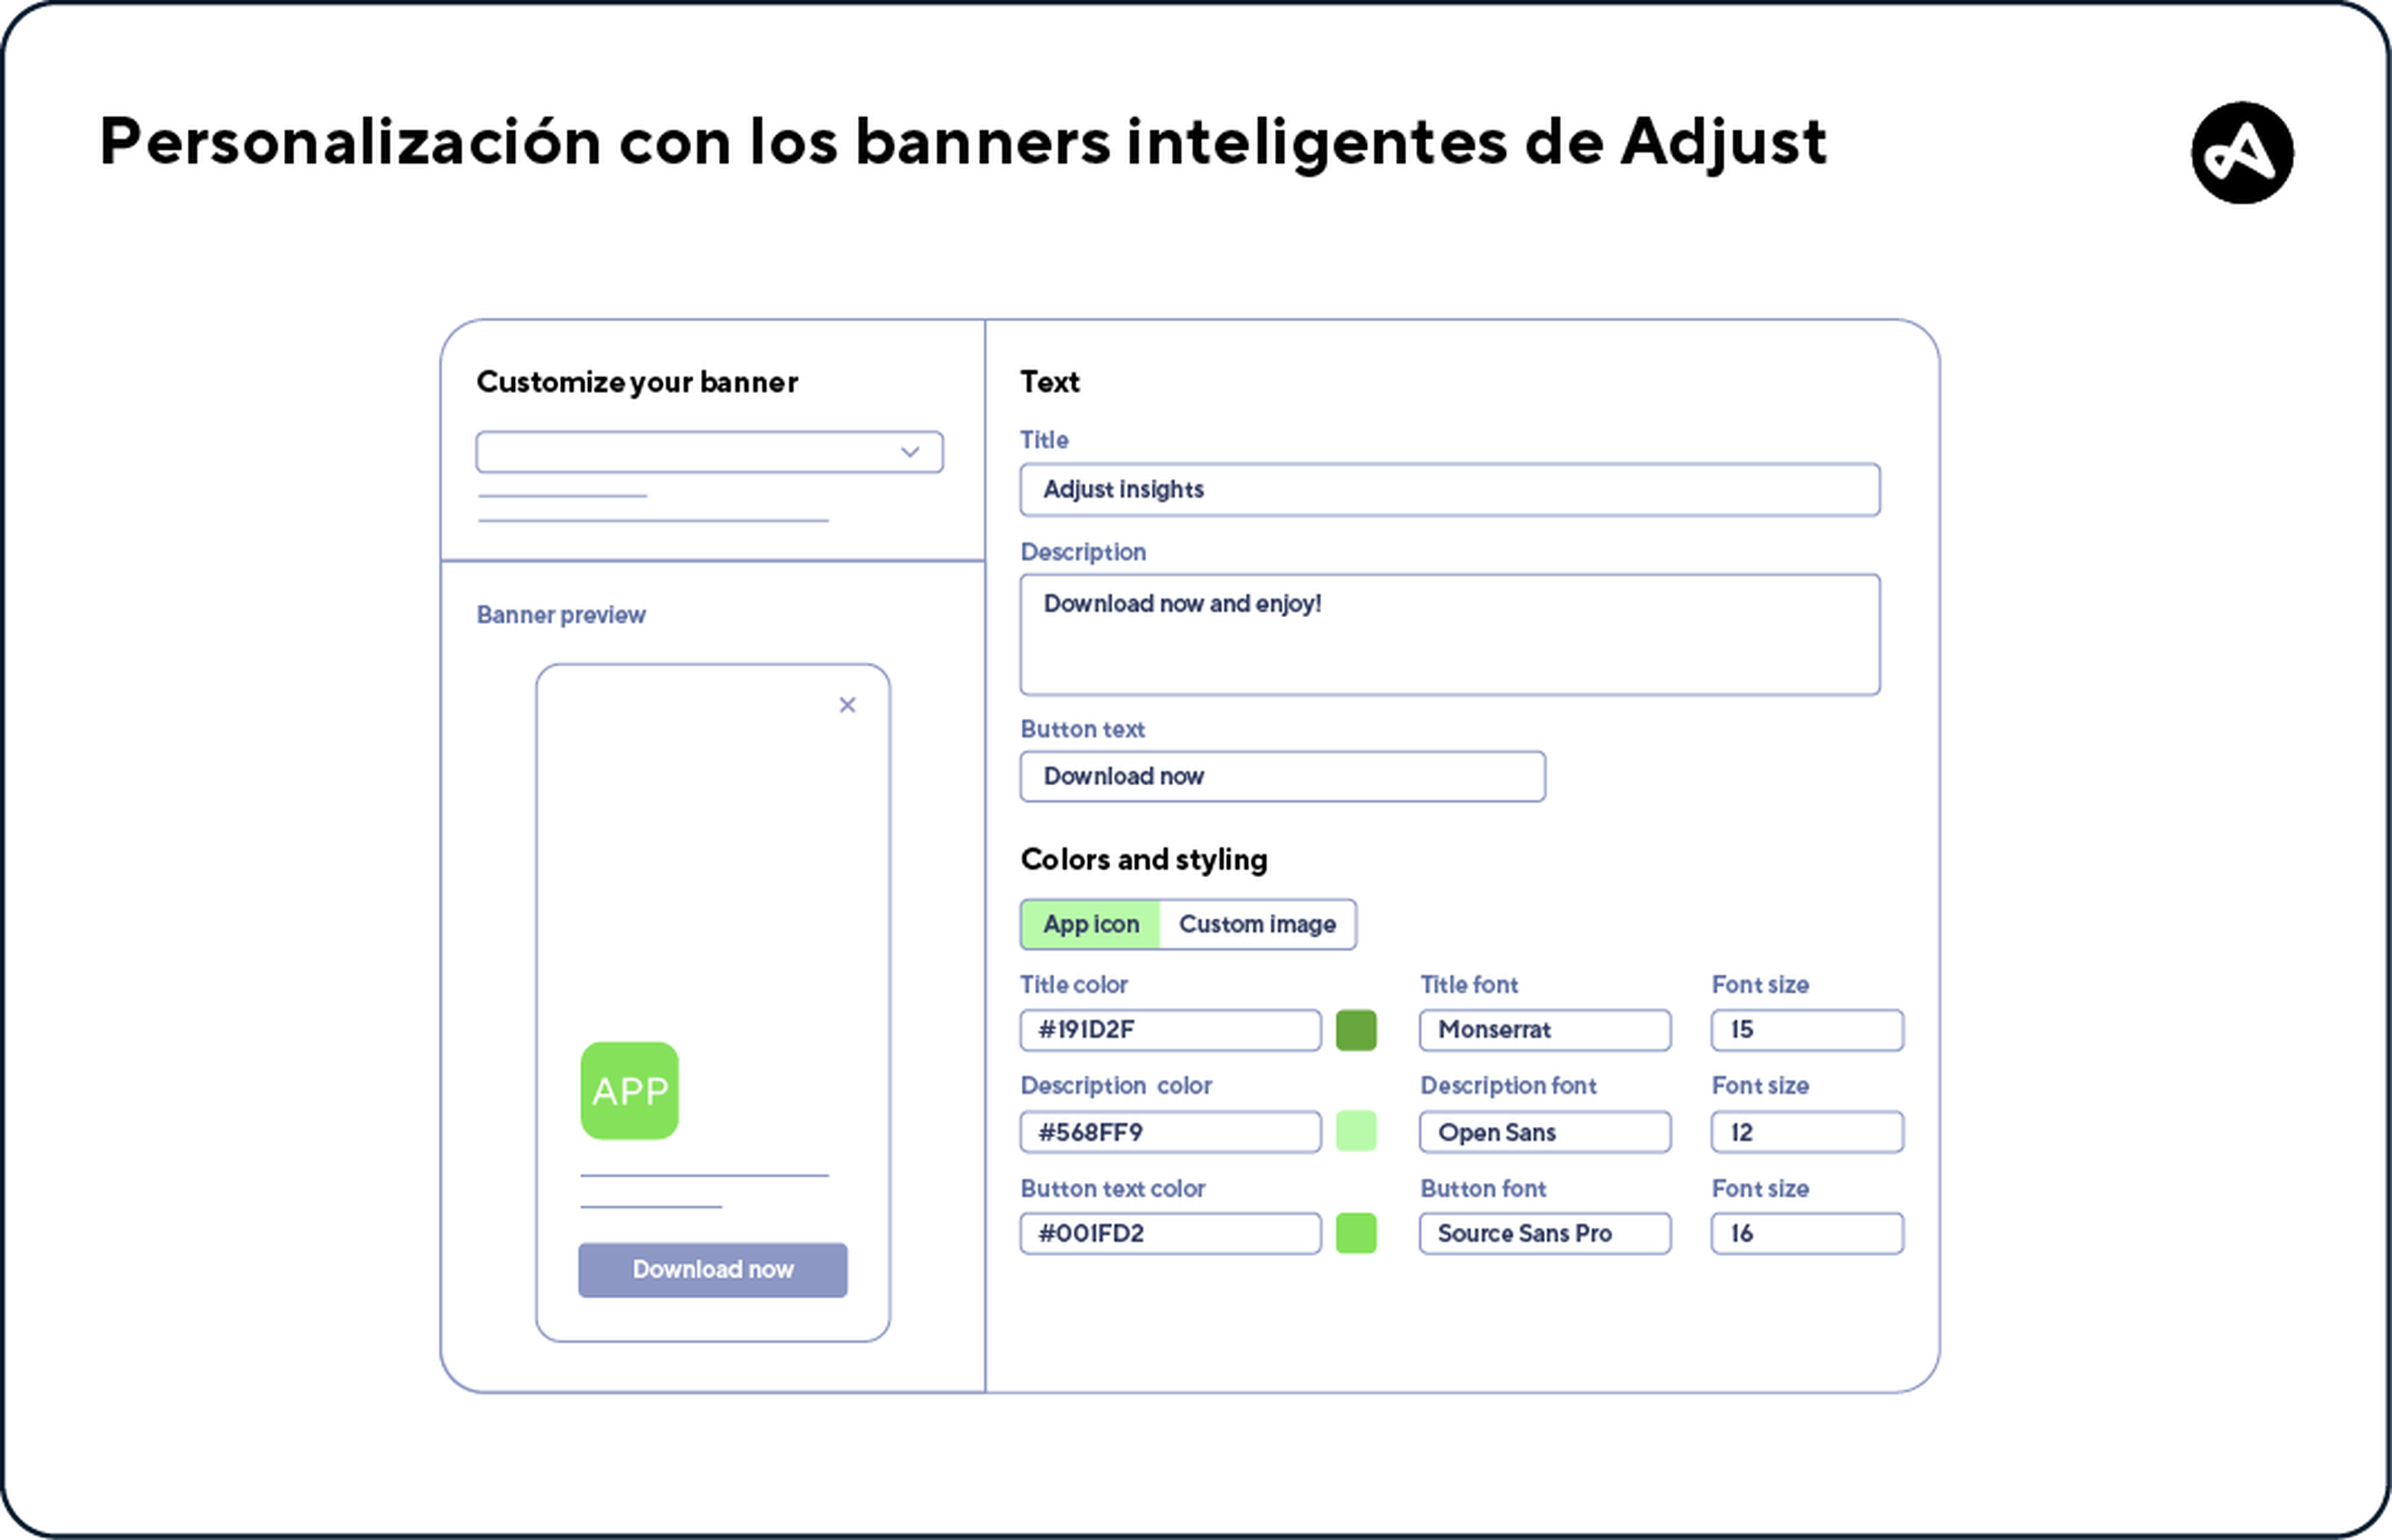Screen dimensions: 2392x1540
Task: Click the Customize your banner heading
Action: click(x=637, y=382)
